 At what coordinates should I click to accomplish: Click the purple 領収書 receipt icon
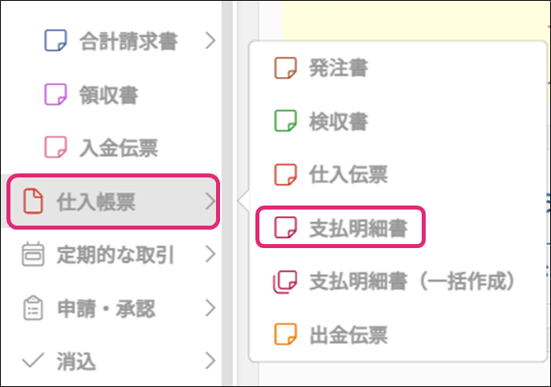(55, 94)
